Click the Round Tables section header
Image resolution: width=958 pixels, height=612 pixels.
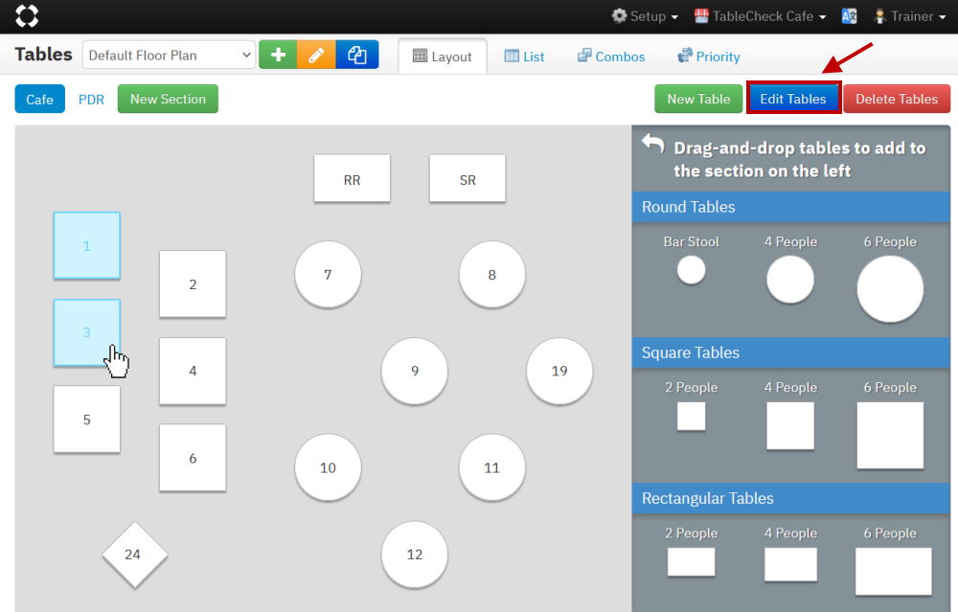click(x=790, y=207)
